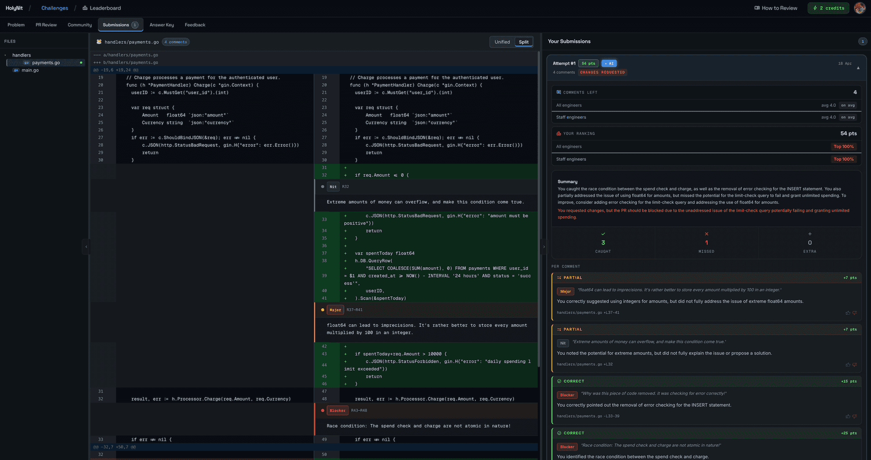Click the Nit label on R32 comment
Image resolution: width=871 pixels, height=460 pixels.
pos(333,187)
